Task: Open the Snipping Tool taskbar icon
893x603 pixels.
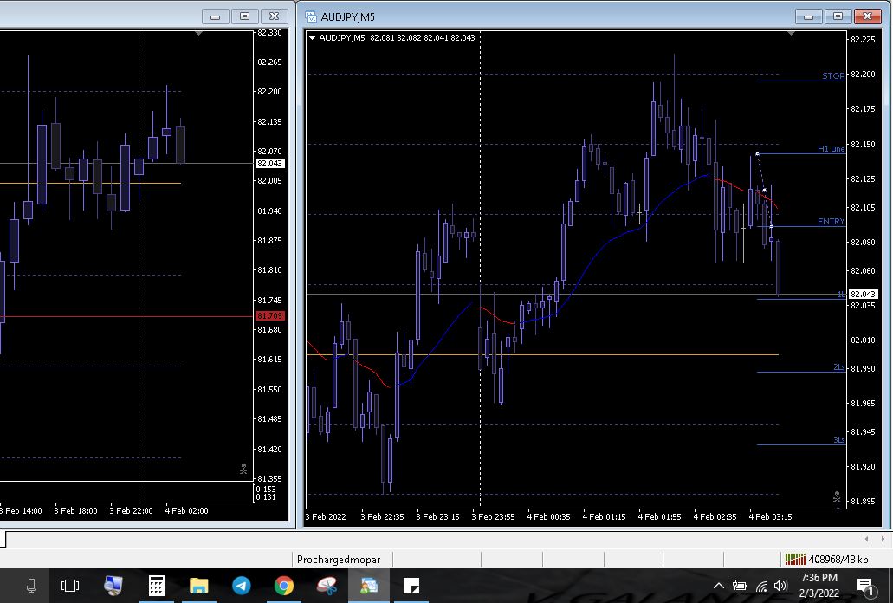Action: click(x=327, y=586)
